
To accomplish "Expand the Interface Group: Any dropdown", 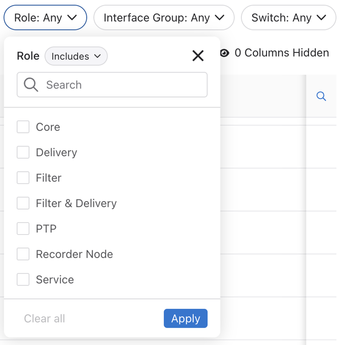I will (164, 18).
